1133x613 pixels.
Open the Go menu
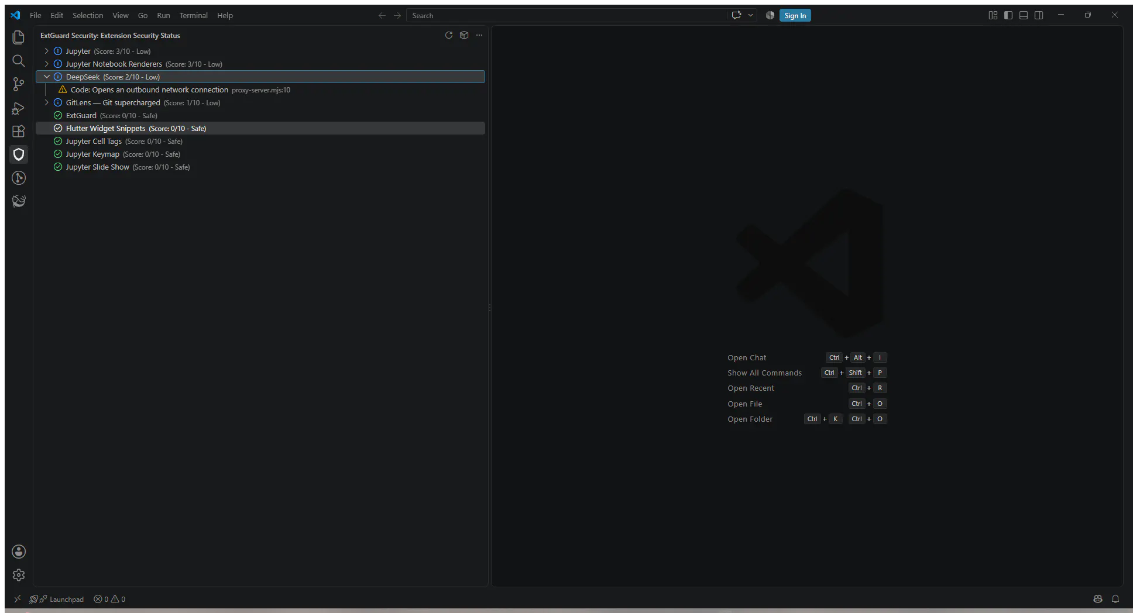143,15
